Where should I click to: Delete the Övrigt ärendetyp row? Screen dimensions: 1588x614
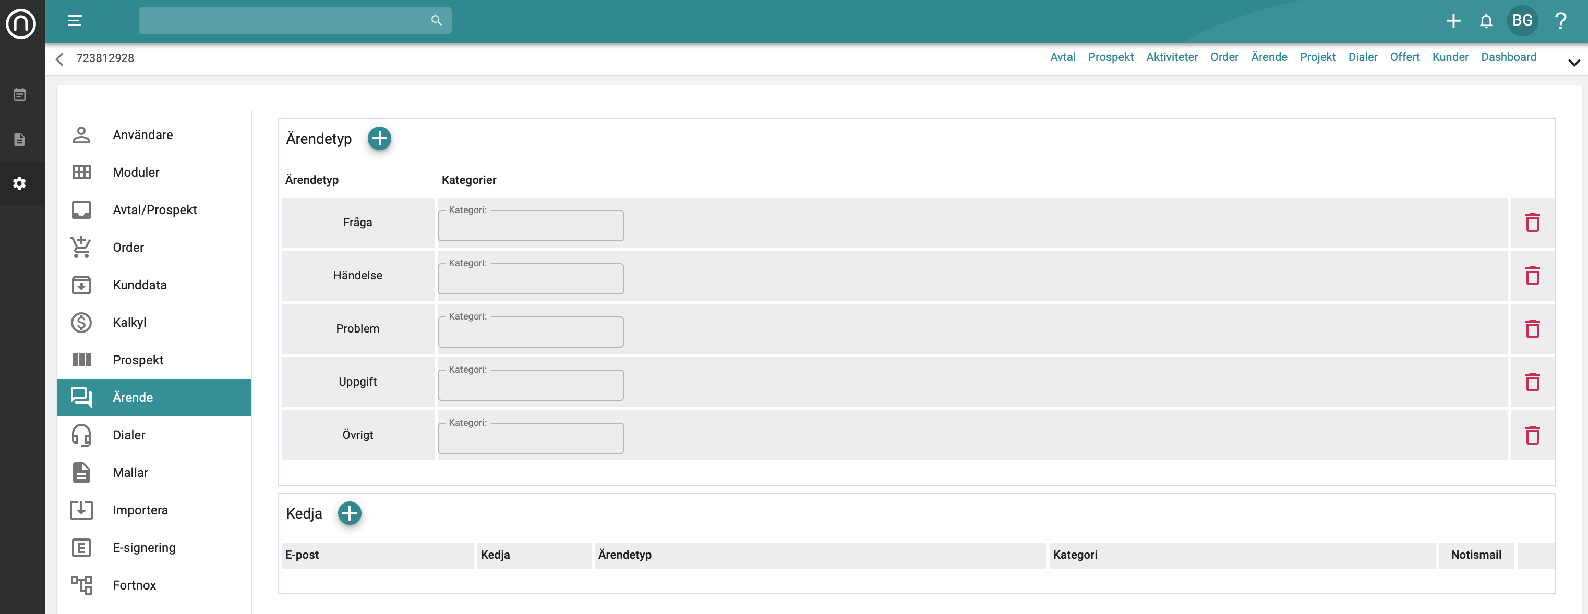click(x=1533, y=435)
